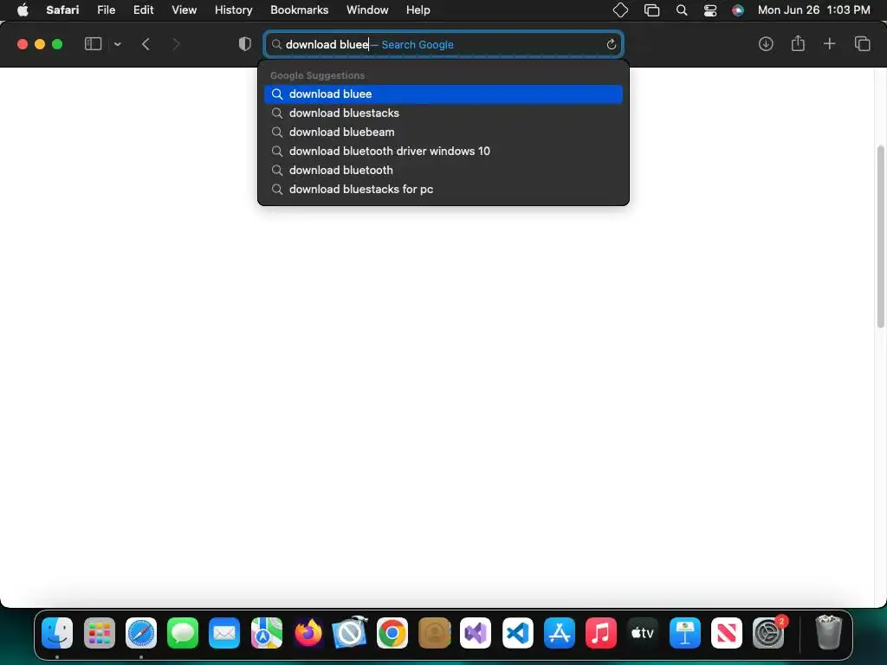Click the diamond-shaped menu bar extra icon
This screenshot has width=887, height=665.
click(620, 10)
